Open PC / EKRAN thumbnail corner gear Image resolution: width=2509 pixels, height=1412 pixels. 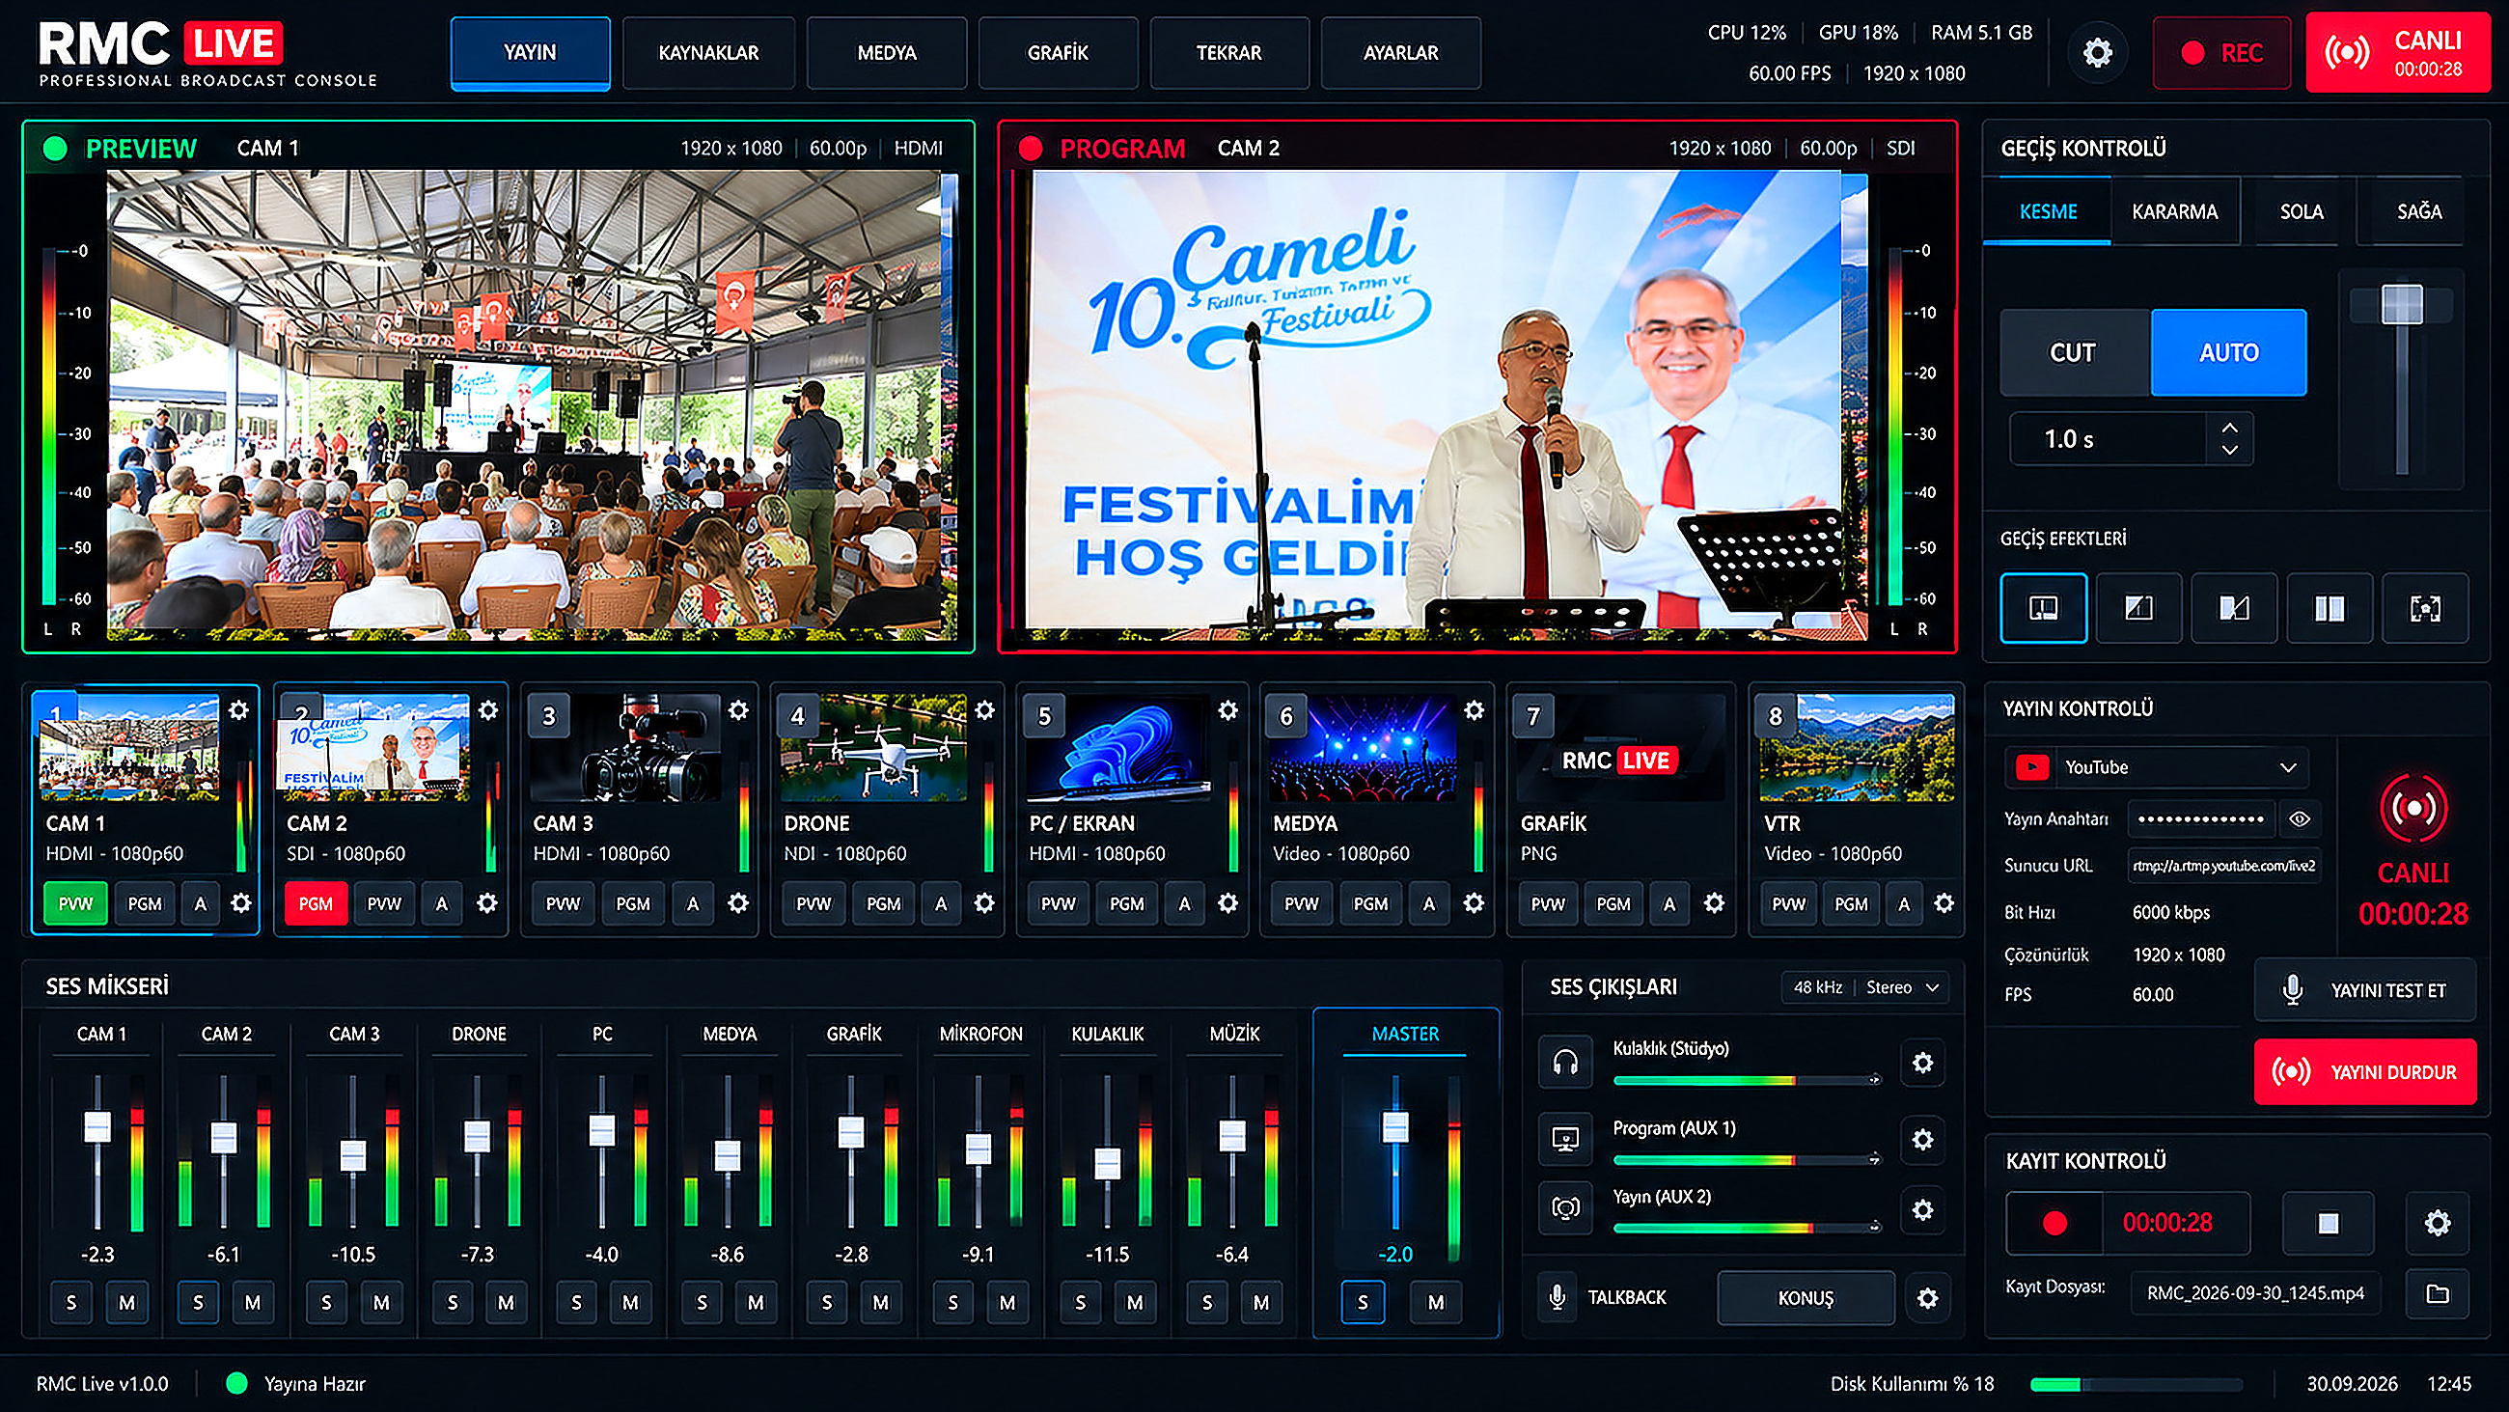pos(1228,710)
